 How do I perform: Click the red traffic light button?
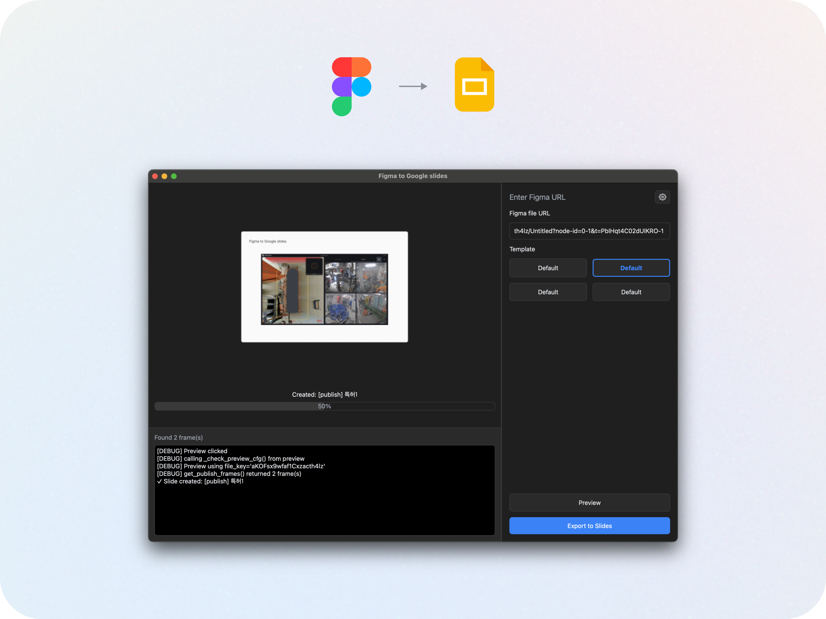coord(155,176)
